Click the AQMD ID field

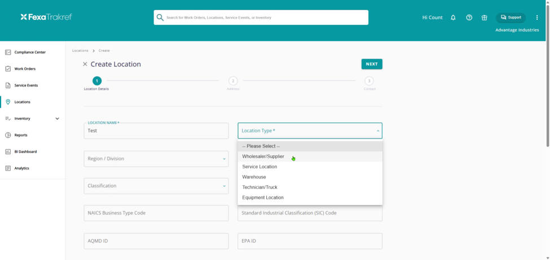click(156, 241)
